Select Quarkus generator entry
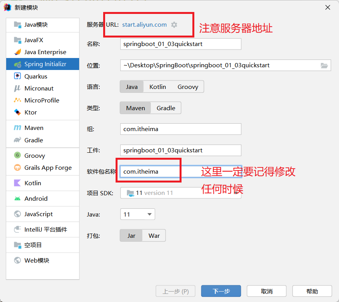Viewport: 339px width, 302px height. 43,76
